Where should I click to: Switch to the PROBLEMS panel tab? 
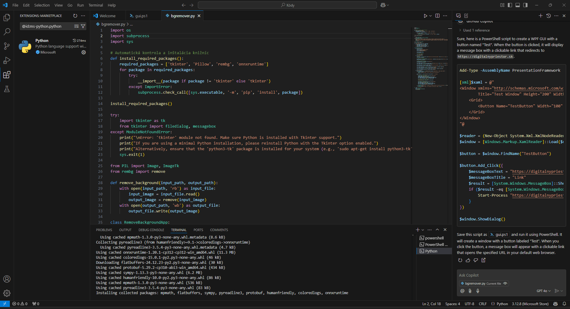pyautogui.click(x=104, y=230)
